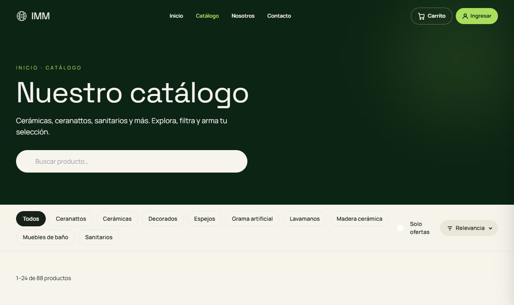This screenshot has height=305, width=514.
Task: Navigate to the Nosotros page
Action: 243,16
